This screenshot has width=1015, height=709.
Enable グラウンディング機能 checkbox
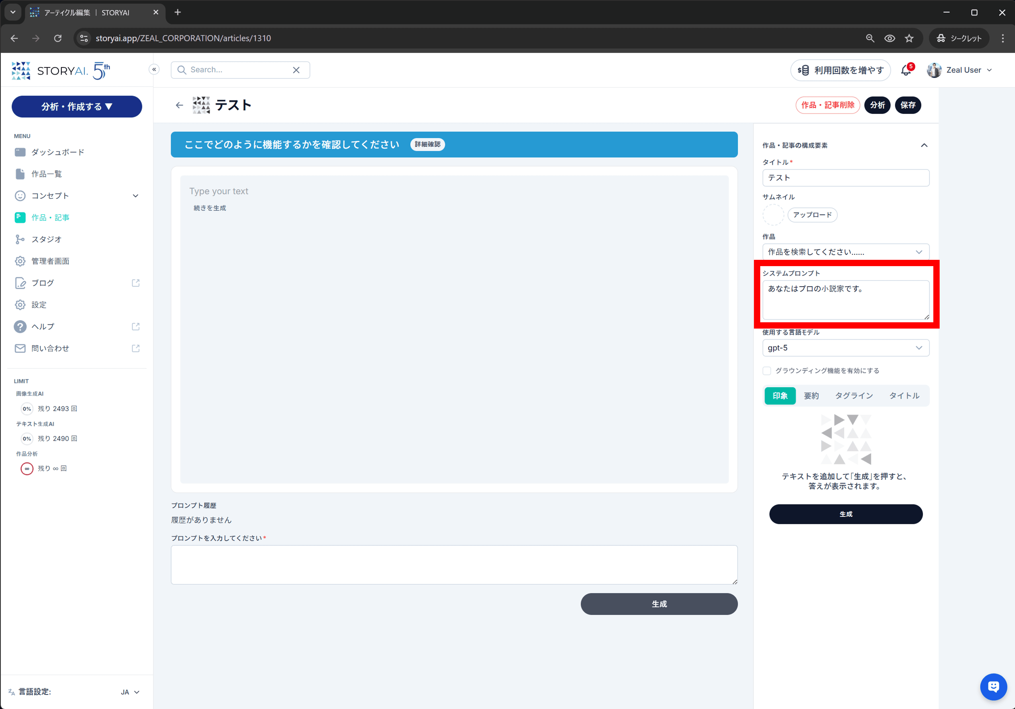767,370
